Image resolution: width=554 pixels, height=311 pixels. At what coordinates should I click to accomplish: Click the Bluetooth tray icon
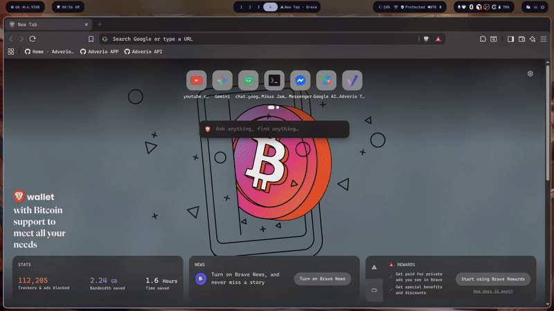click(x=471, y=7)
